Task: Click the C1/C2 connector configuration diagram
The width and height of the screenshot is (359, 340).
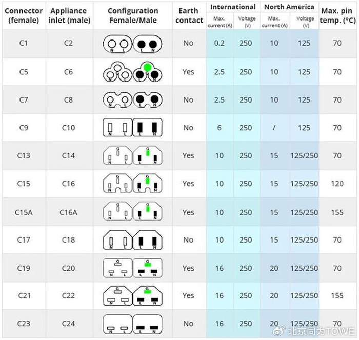Action: 133,44
